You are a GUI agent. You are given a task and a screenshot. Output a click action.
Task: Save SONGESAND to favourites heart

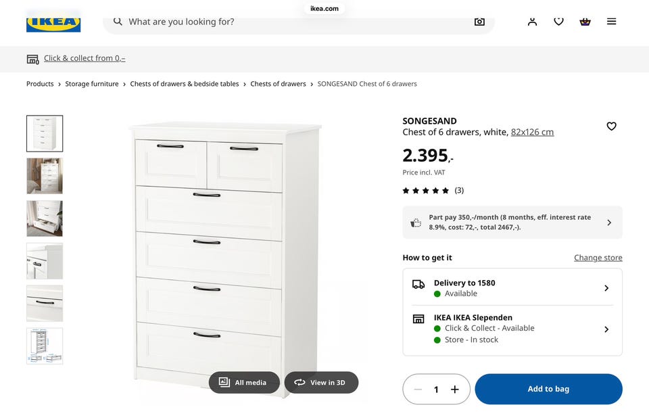click(x=611, y=126)
